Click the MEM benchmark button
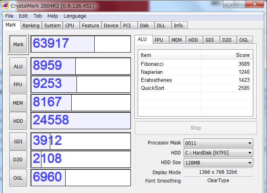This screenshot has width=267, height=193. [18, 103]
